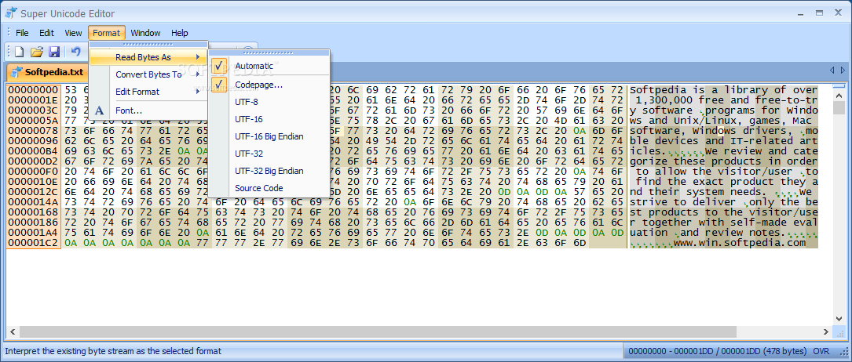This screenshot has height=362, width=852.
Task: Click the offset 000000F0 row label
Action: [x=34, y=172]
